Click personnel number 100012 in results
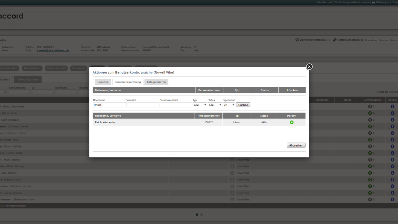Screen dimensions: 398x224 (x=209, y=122)
